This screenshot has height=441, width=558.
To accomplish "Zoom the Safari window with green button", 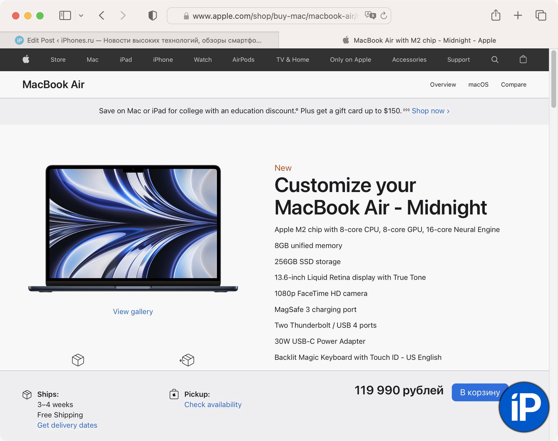I will pos(40,16).
